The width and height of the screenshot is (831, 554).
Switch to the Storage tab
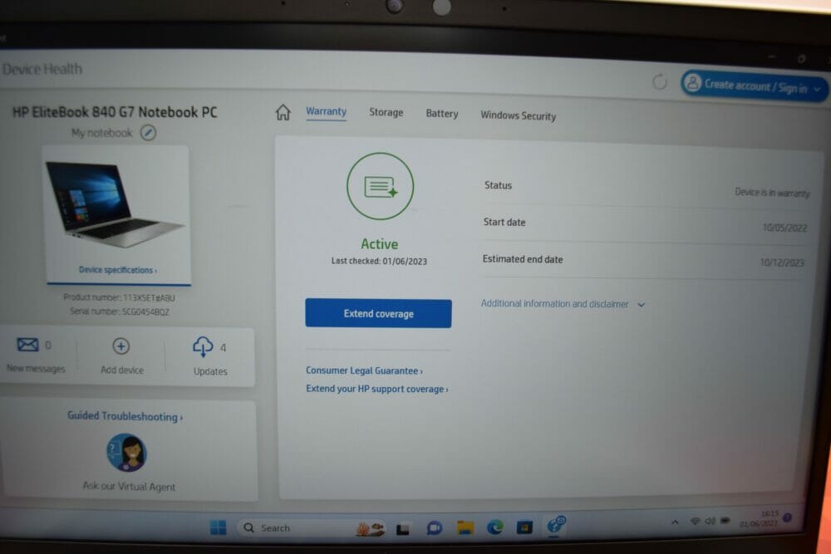click(386, 112)
